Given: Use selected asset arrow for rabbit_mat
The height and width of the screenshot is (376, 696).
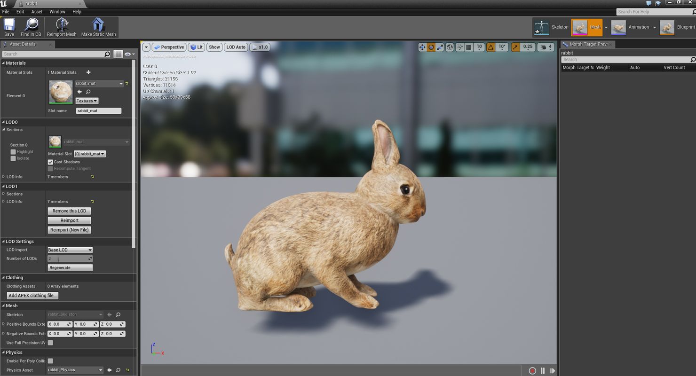Looking at the screenshot, I should 79,92.
